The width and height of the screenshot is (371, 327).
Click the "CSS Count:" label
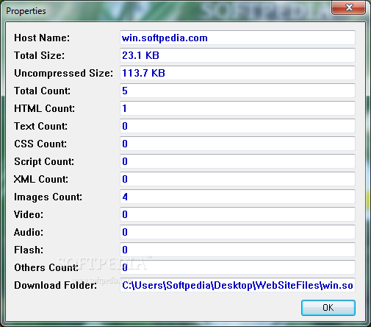(x=40, y=144)
